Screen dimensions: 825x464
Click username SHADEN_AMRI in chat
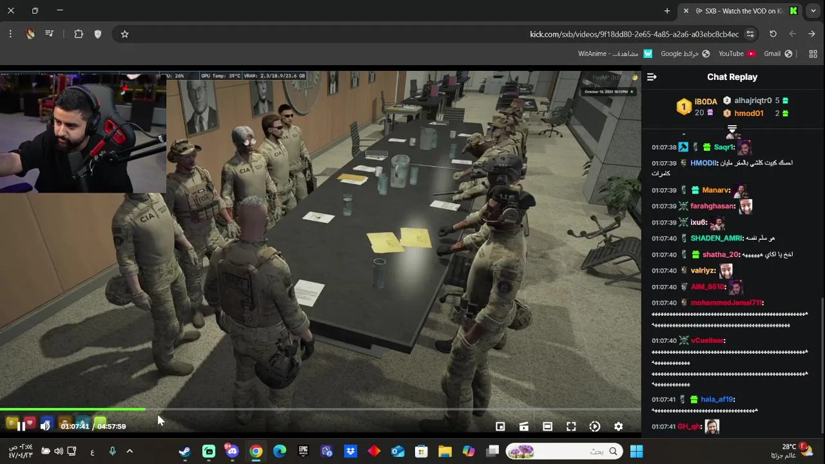click(716, 238)
